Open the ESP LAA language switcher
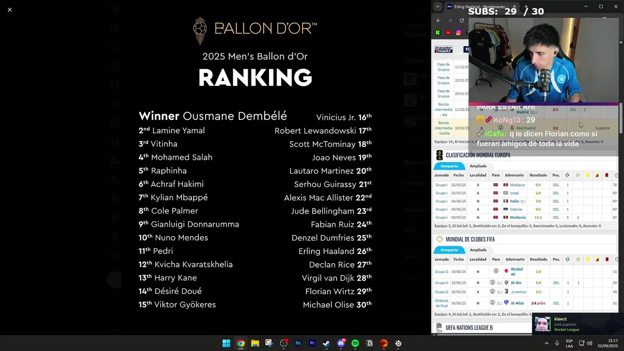The image size is (624, 351). 569,343
